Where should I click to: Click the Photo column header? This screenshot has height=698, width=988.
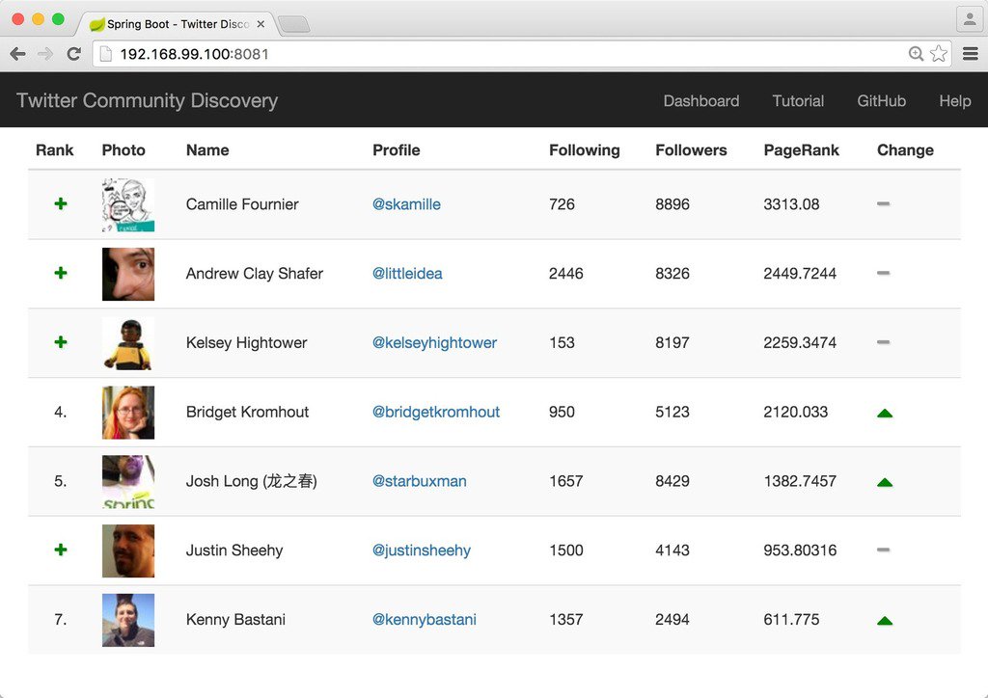click(123, 149)
